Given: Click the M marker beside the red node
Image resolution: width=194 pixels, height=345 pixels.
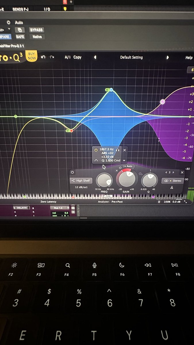Looking at the screenshot, I should point(68,131).
